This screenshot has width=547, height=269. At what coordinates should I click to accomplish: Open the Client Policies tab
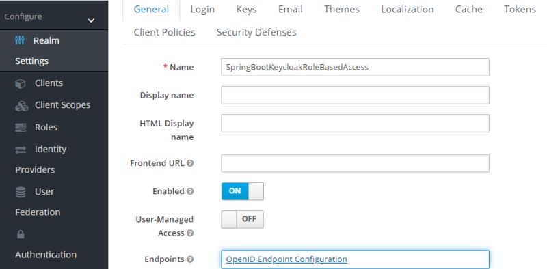tap(164, 32)
